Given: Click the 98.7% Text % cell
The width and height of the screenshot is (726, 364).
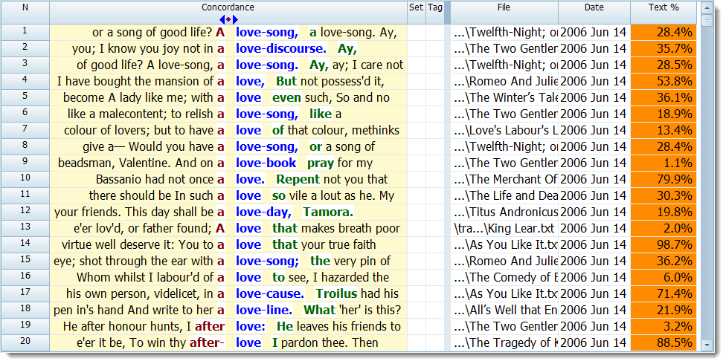Looking at the screenshot, I should (664, 244).
